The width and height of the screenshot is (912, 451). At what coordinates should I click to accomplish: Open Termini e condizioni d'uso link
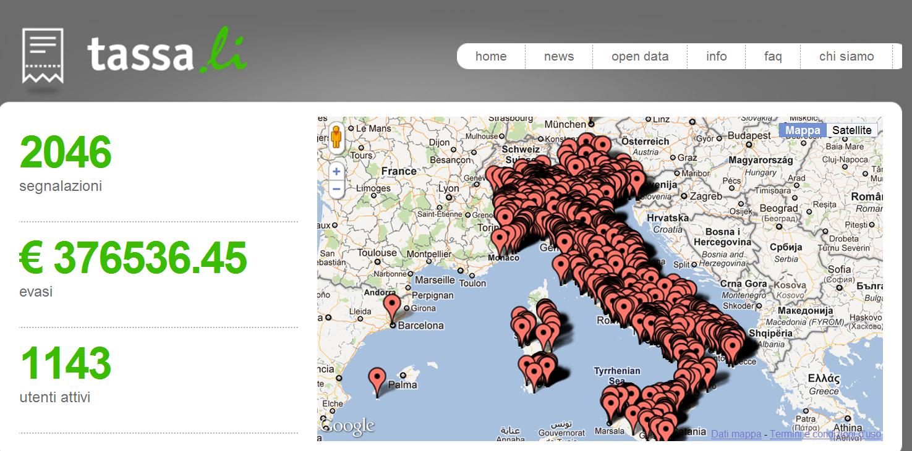pos(825,434)
